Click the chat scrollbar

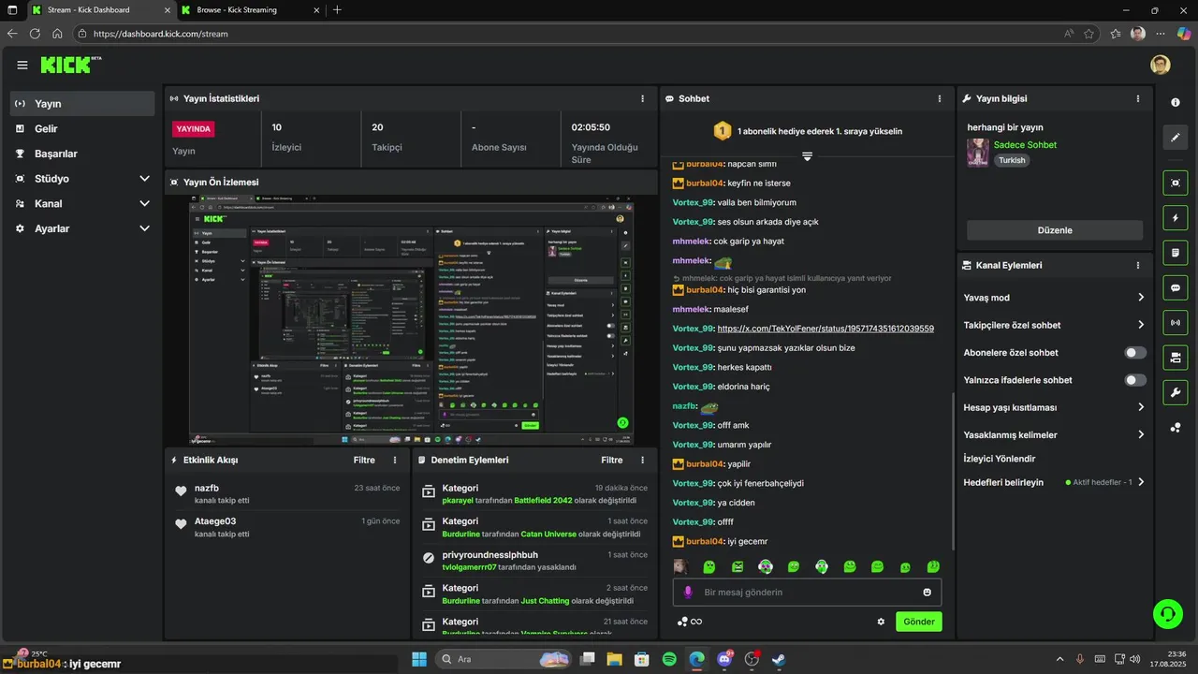click(x=953, y=472)
